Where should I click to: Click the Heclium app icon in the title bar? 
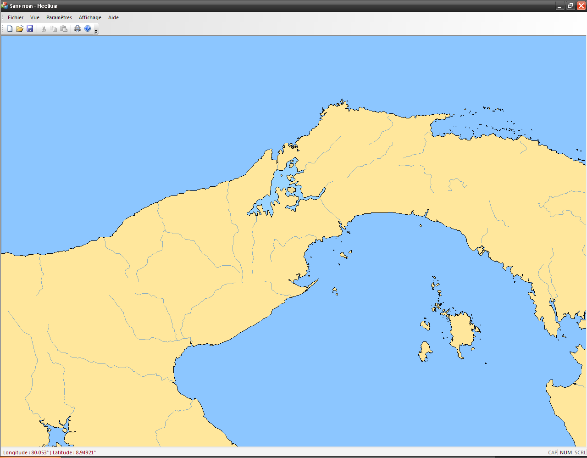(x=5, y=6)
